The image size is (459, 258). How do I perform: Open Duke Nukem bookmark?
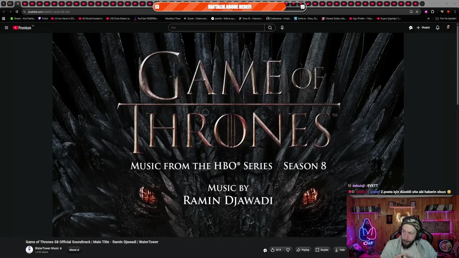tap(118, 19)
